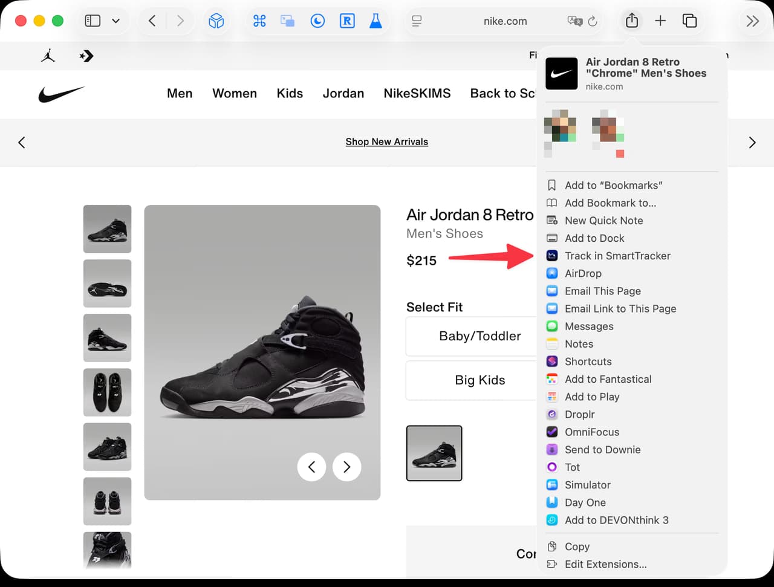The width and height of the screenshot is (774, 587).
Task: Go back to the previous page
Action: click(152, 21)
